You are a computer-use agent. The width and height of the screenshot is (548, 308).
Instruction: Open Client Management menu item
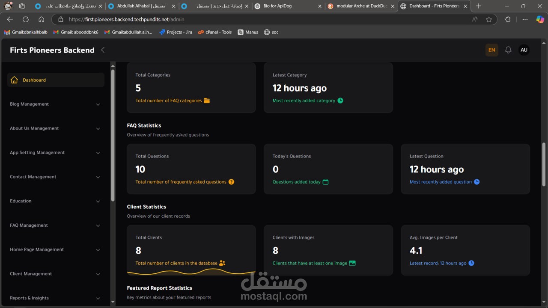click(56, 274)
